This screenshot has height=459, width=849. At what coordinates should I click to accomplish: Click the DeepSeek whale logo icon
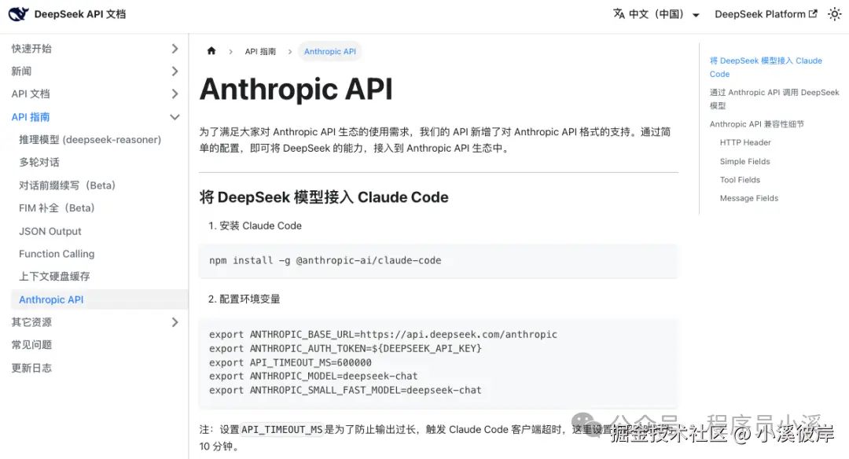tap(18, 14)
